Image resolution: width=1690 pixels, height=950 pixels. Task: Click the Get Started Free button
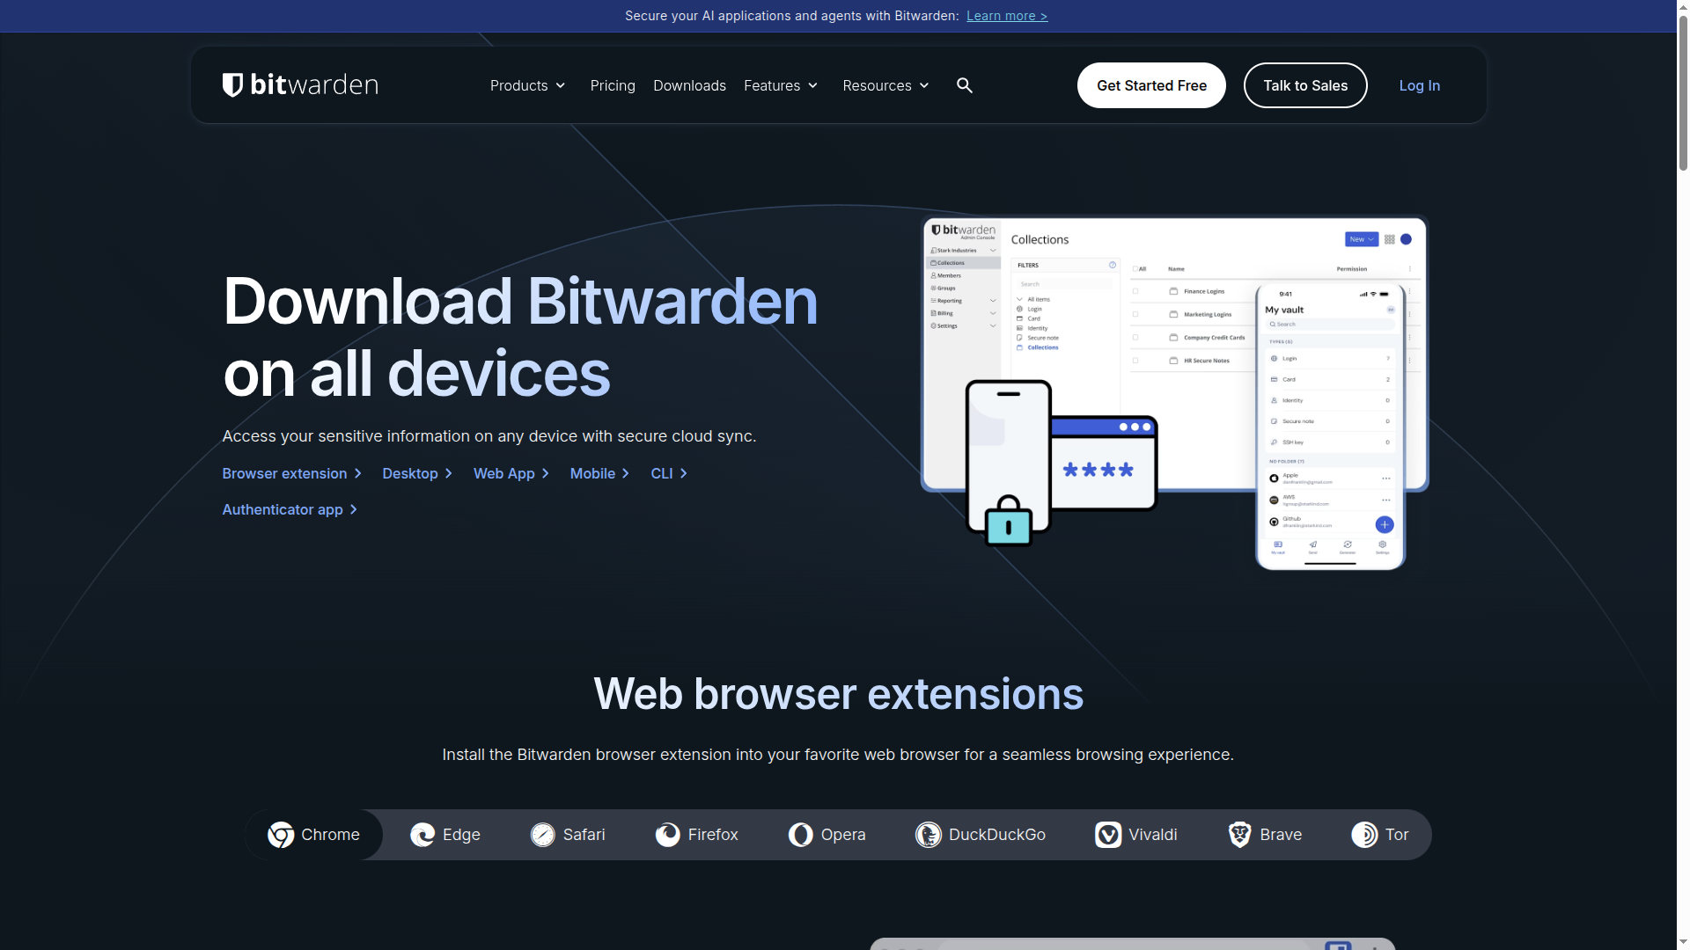pos(1151,85)
